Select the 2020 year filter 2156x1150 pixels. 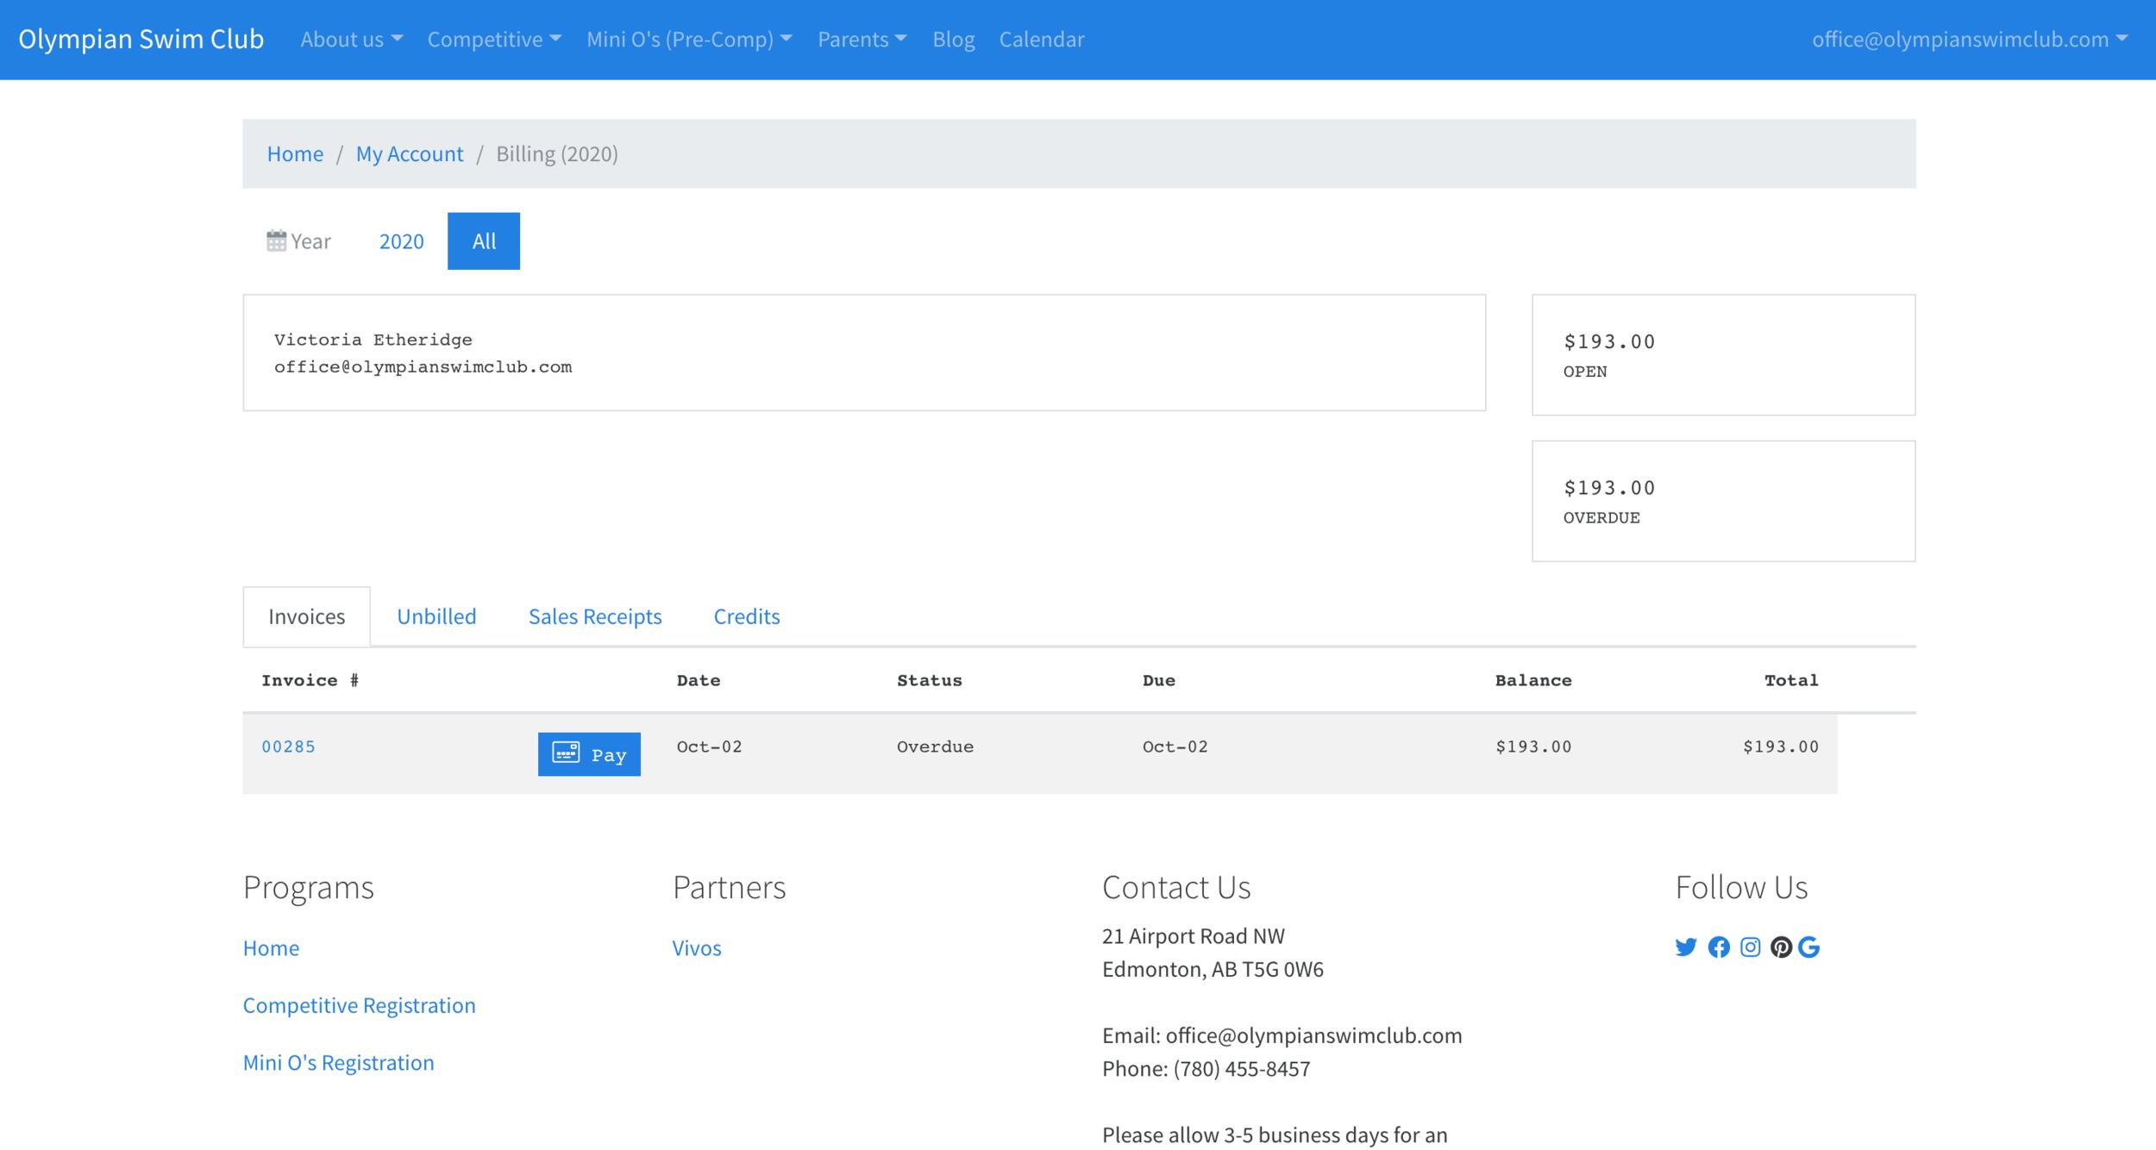402,241
